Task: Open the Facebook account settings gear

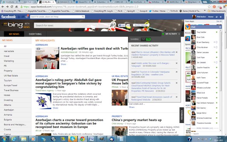Action: [x=221, y=17]
